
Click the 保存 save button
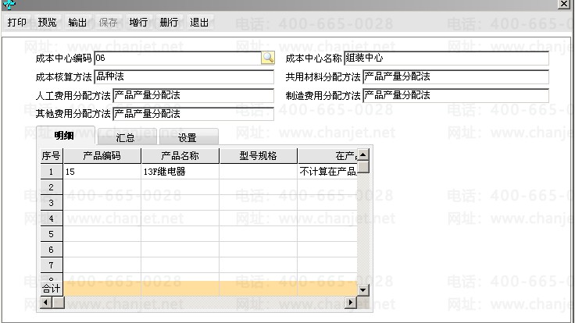[x=108, y=23]
